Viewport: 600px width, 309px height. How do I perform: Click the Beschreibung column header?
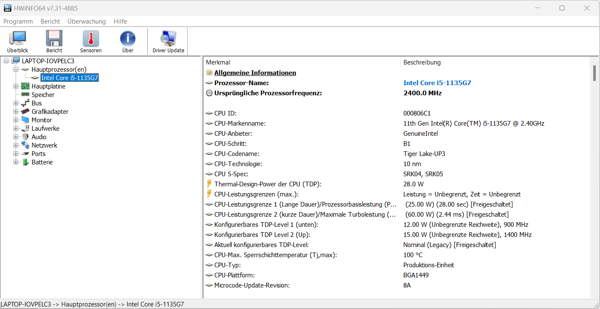click(x=422, y=62)
